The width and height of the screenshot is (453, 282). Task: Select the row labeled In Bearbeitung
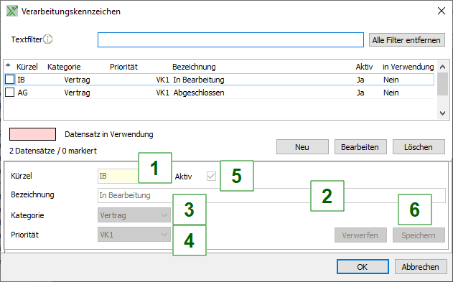point(219,80)
